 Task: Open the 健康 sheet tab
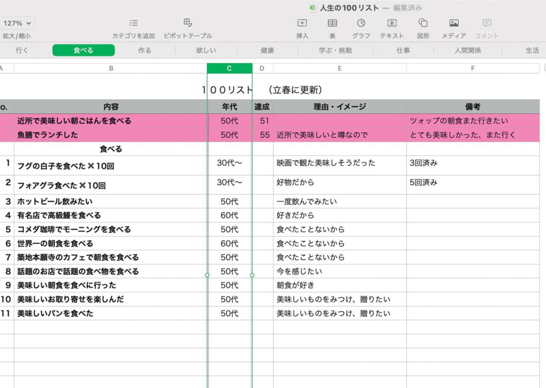[267, 51]
